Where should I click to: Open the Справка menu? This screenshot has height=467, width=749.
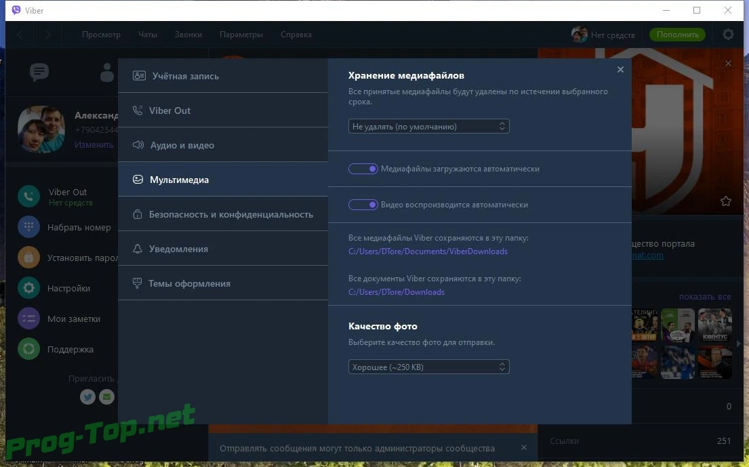[x=296, y=35]
